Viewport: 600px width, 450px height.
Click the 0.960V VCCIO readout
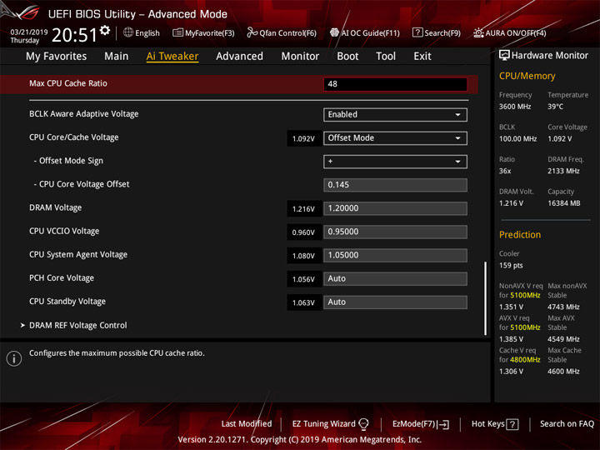[x=303, y=232]
